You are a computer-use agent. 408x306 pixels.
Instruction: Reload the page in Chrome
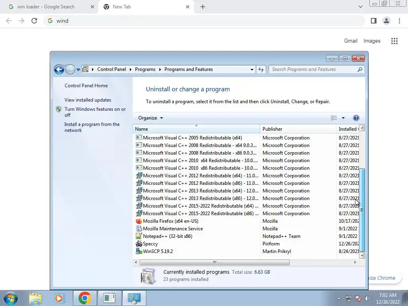point(34,21)
